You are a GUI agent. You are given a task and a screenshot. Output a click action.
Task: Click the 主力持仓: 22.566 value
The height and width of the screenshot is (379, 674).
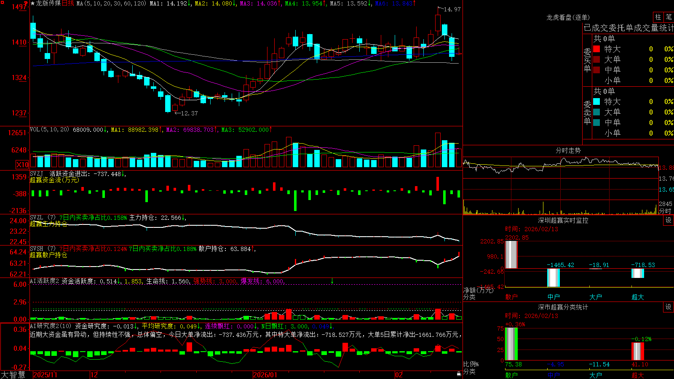[155, 218]
